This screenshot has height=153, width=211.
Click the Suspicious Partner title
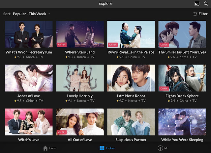(x=131, y=140)
